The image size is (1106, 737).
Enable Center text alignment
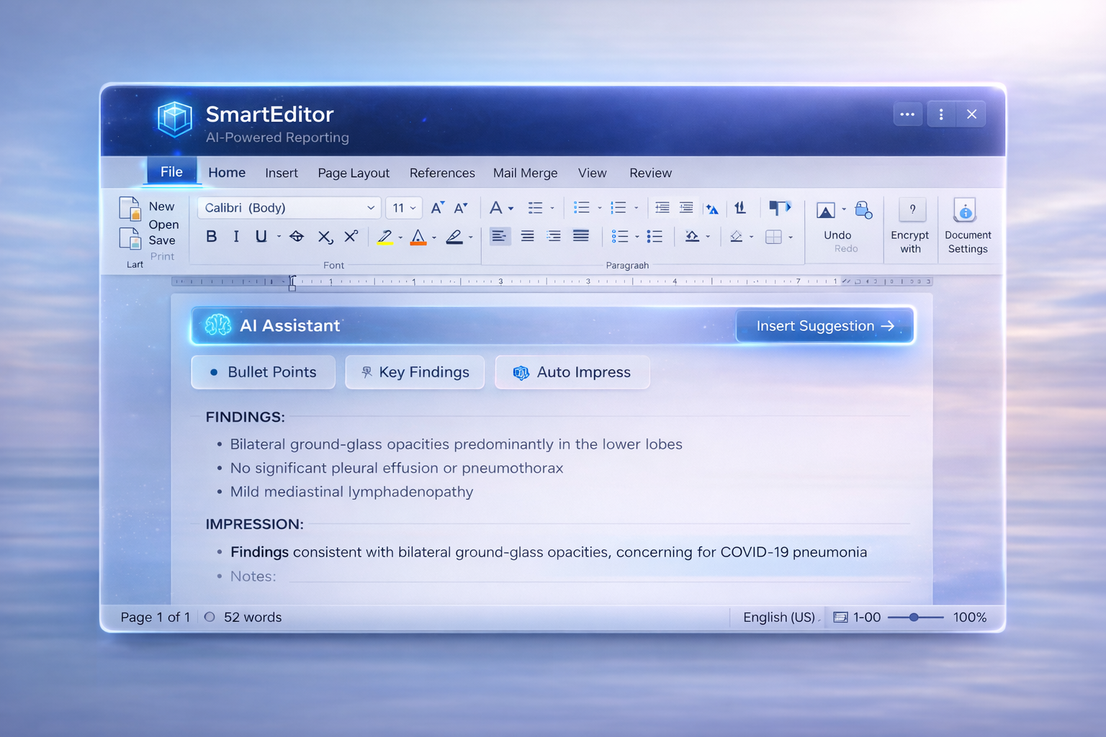pos(526,236)
